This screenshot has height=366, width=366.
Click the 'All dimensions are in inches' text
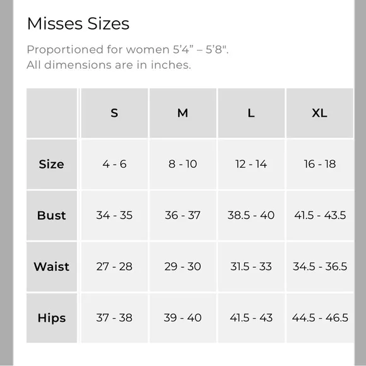tap(109, 65)
